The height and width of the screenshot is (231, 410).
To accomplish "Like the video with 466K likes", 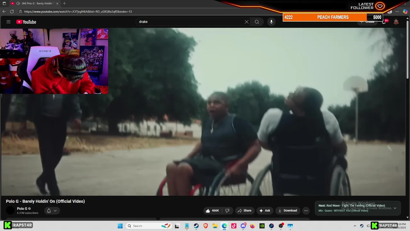I will coord(212,211).
